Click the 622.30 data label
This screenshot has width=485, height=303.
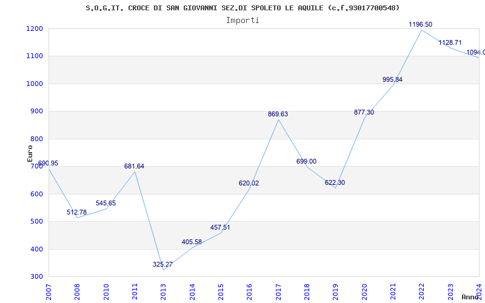335,183
